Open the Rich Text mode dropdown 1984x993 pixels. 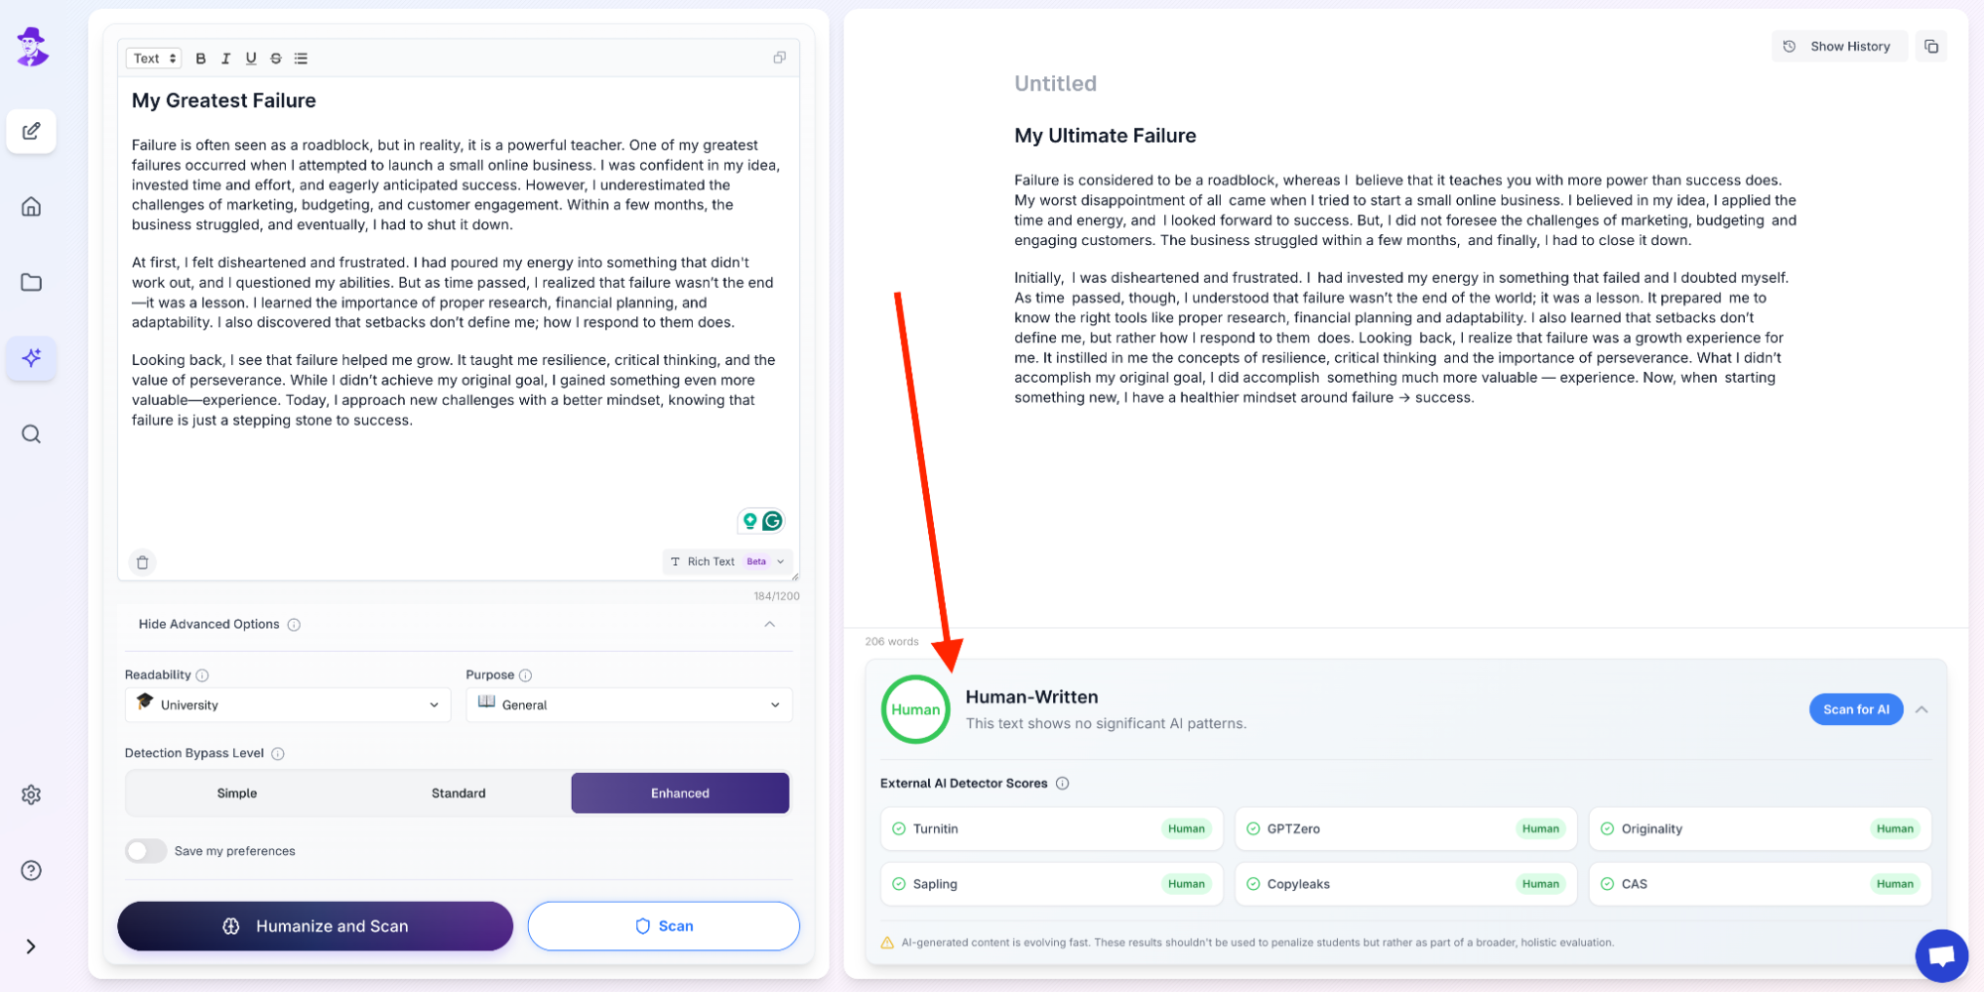727,561
